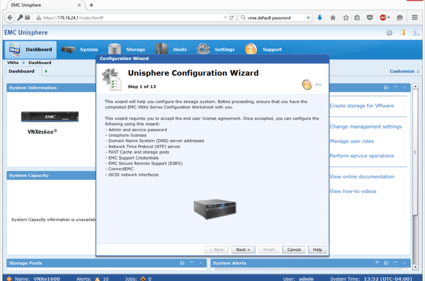425x281 pixels.
Task: Click the system status icon in status bar
Action: (x=9, y=279)
